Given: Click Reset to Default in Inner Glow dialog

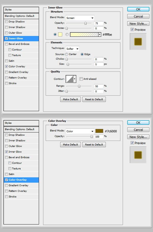Looking at the screenshot, I should 94,99.
